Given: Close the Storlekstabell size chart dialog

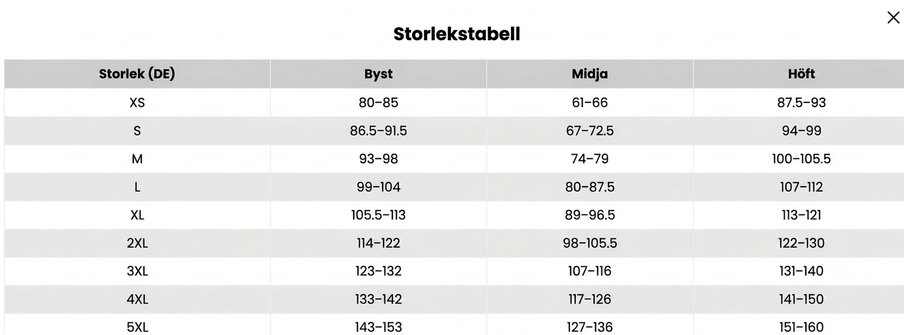Looking at the screenshot, I should pyautogui.click(x=893, y=18).
